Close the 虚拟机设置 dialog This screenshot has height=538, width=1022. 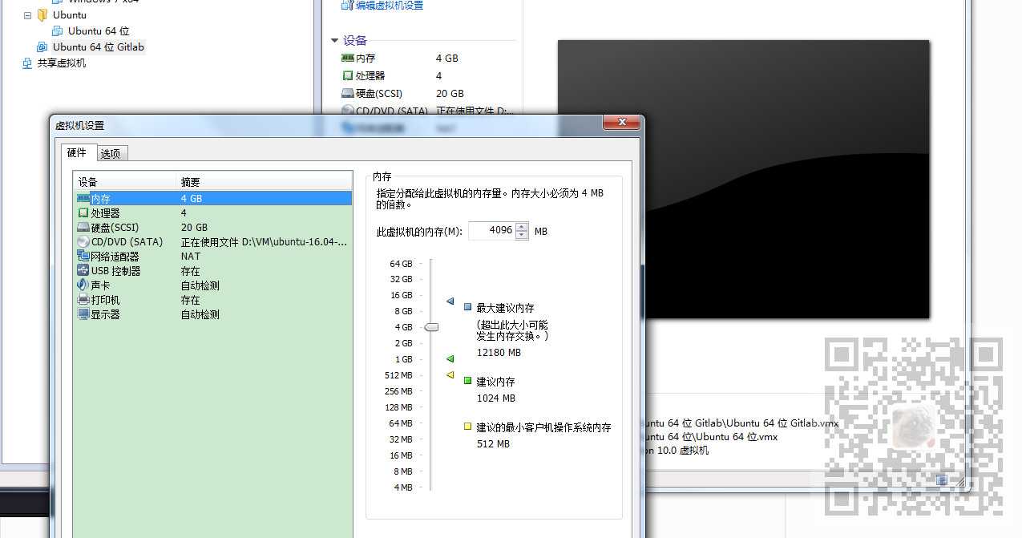[621, 122]
